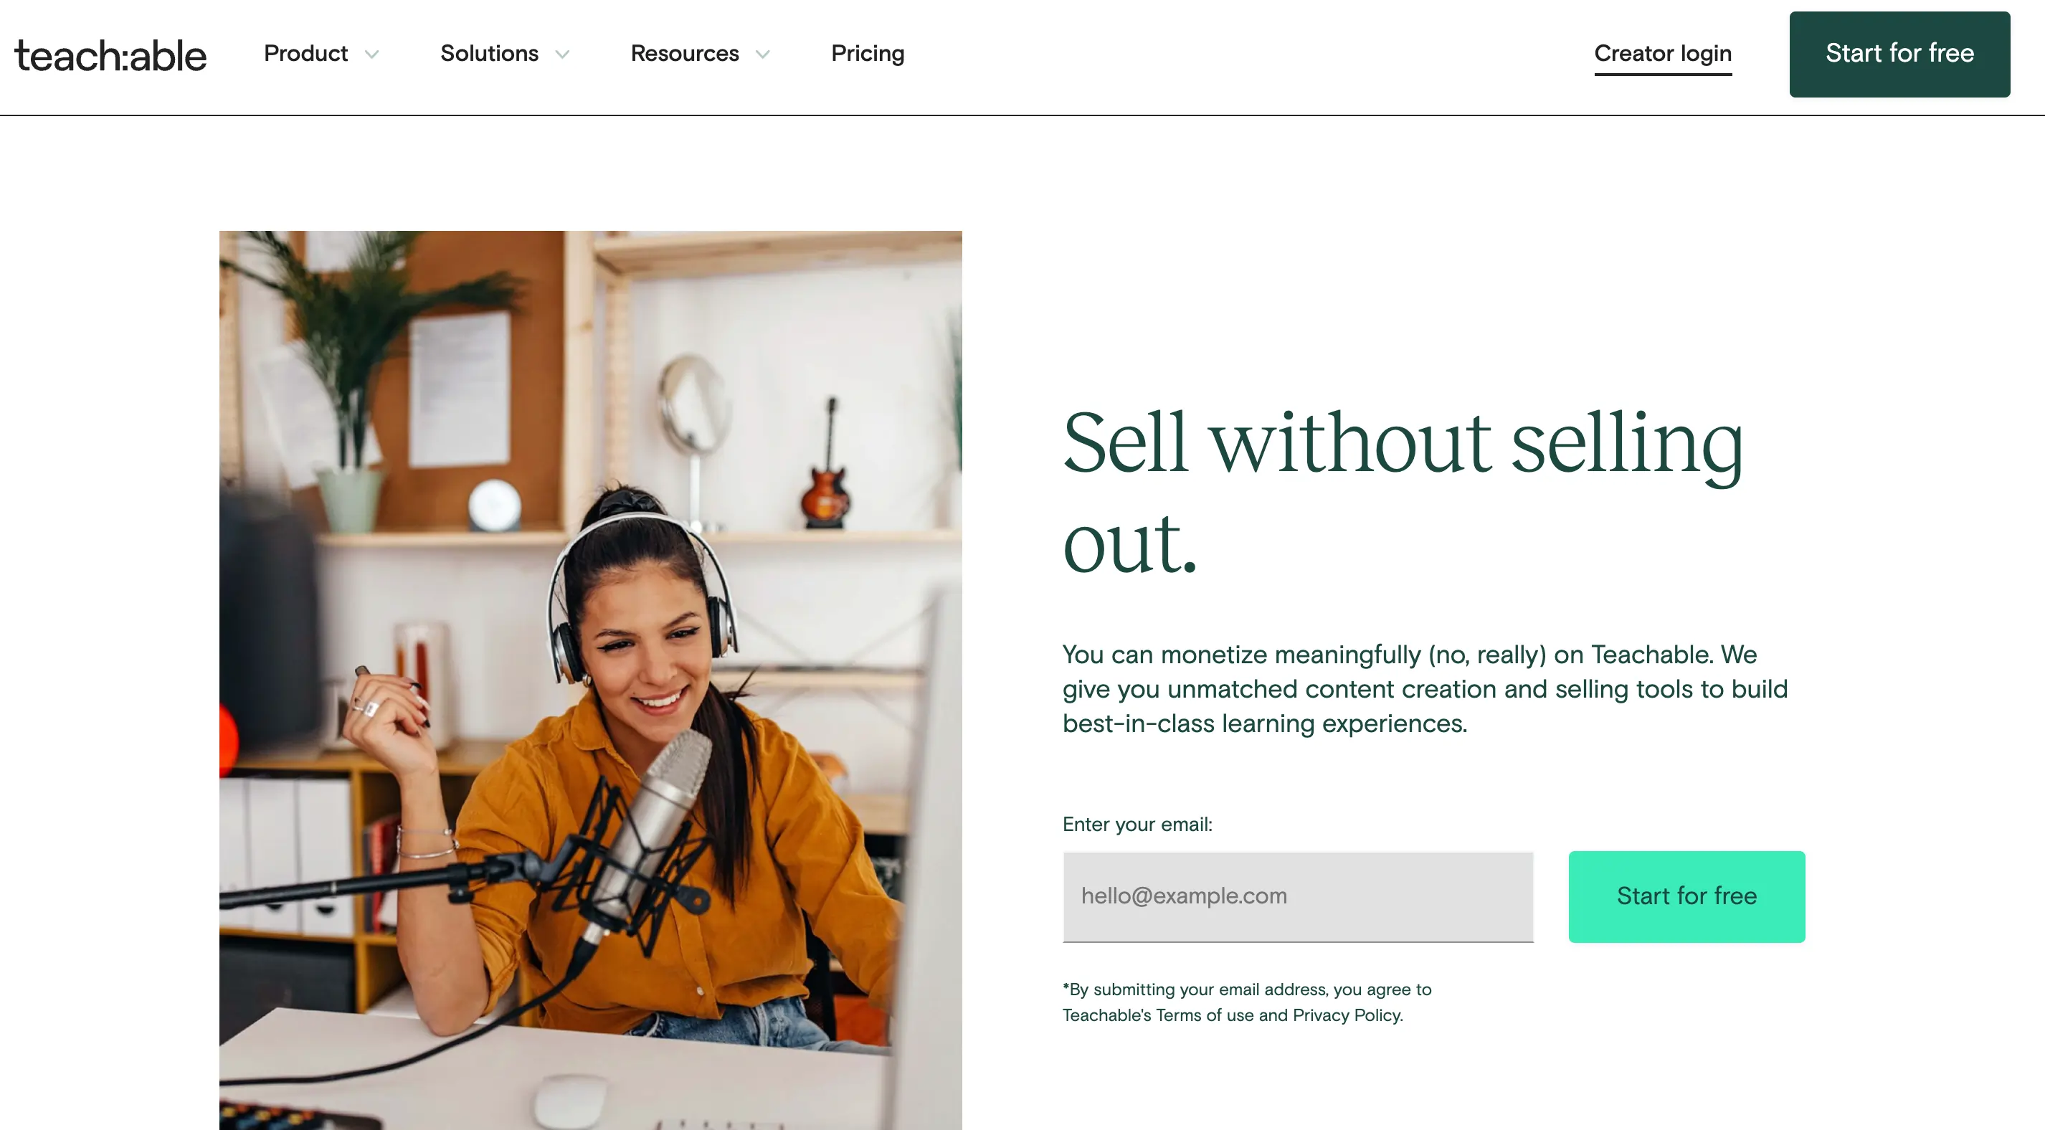The image size is (2045, 1130).
Task: Expand the Product chevron arrow
Action: pos(371,54)
